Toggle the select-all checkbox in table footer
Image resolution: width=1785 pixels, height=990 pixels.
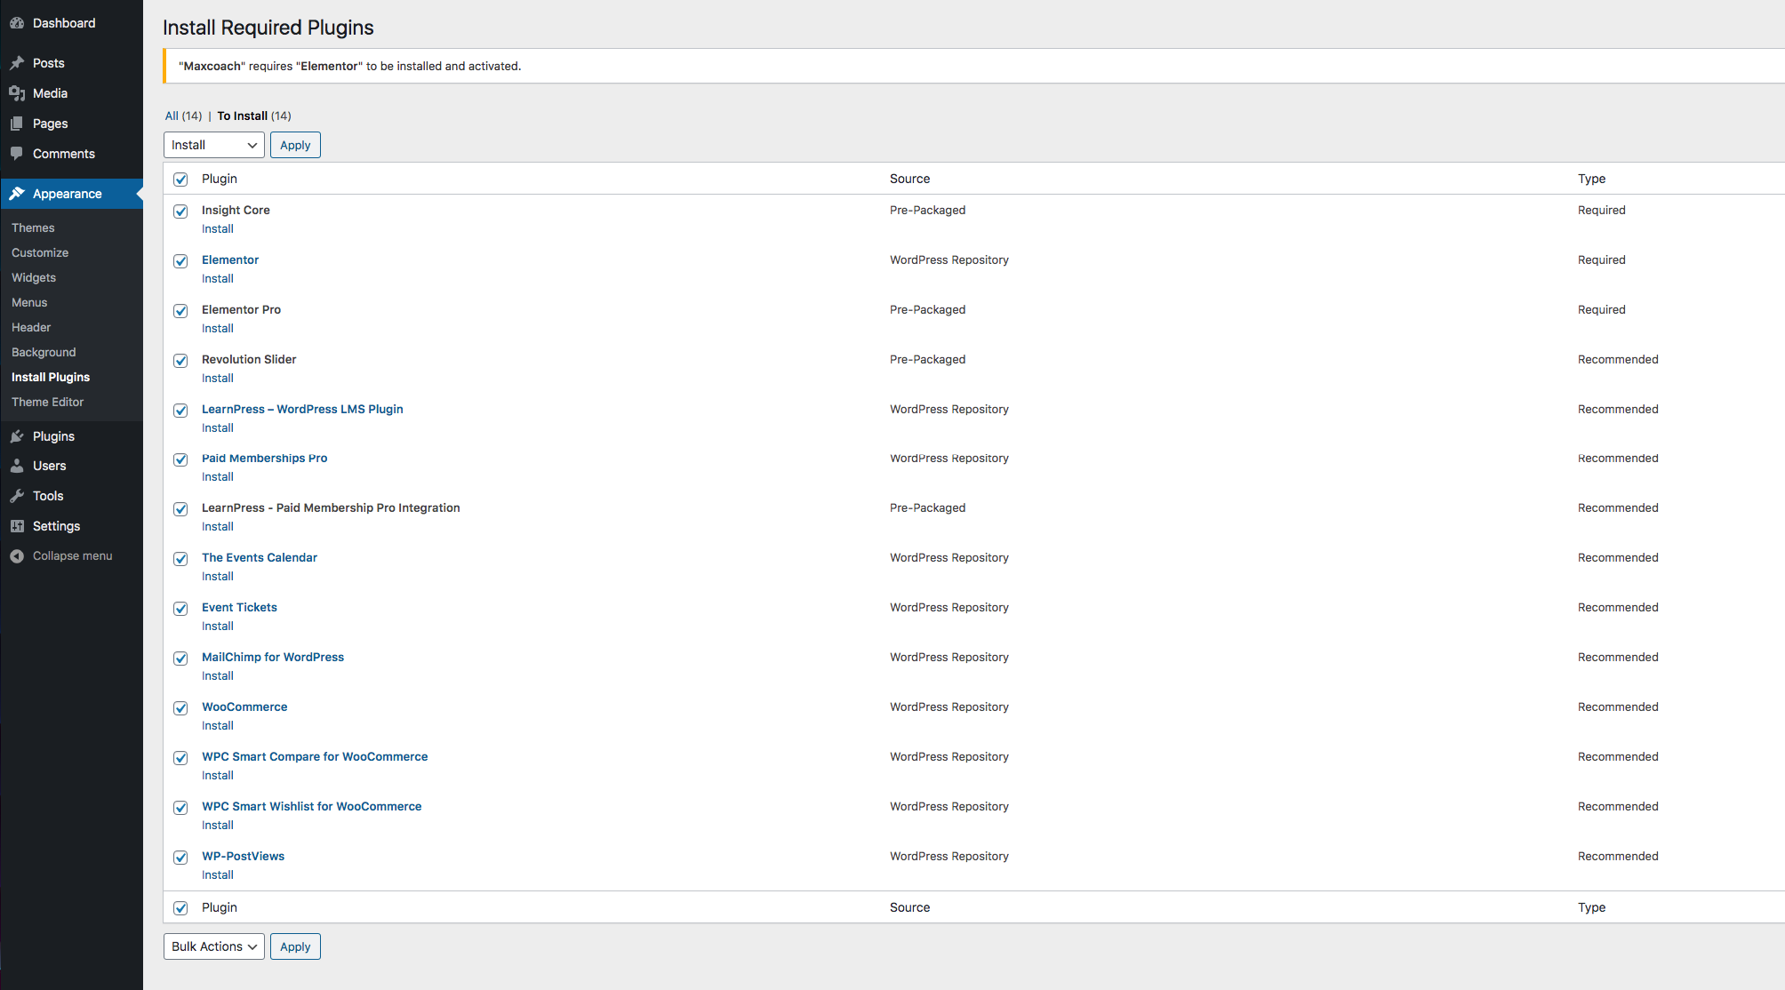point(180,908)
